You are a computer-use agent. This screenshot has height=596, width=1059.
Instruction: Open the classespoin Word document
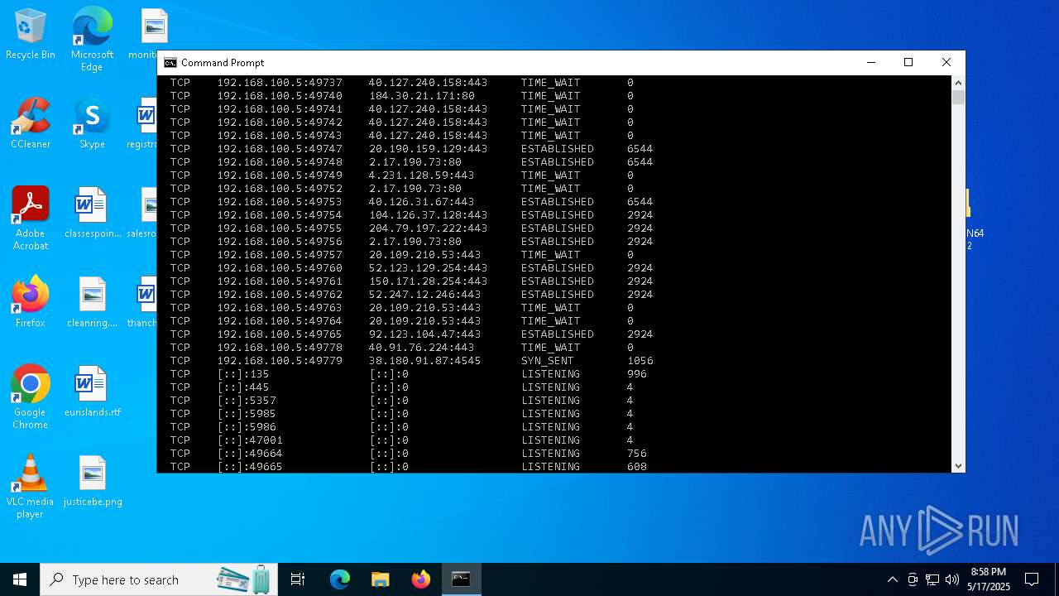point(92,214)
